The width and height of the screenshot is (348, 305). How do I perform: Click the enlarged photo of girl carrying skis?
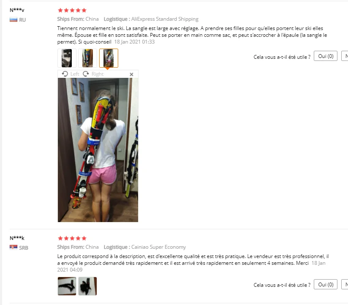[x=98, y=150]
